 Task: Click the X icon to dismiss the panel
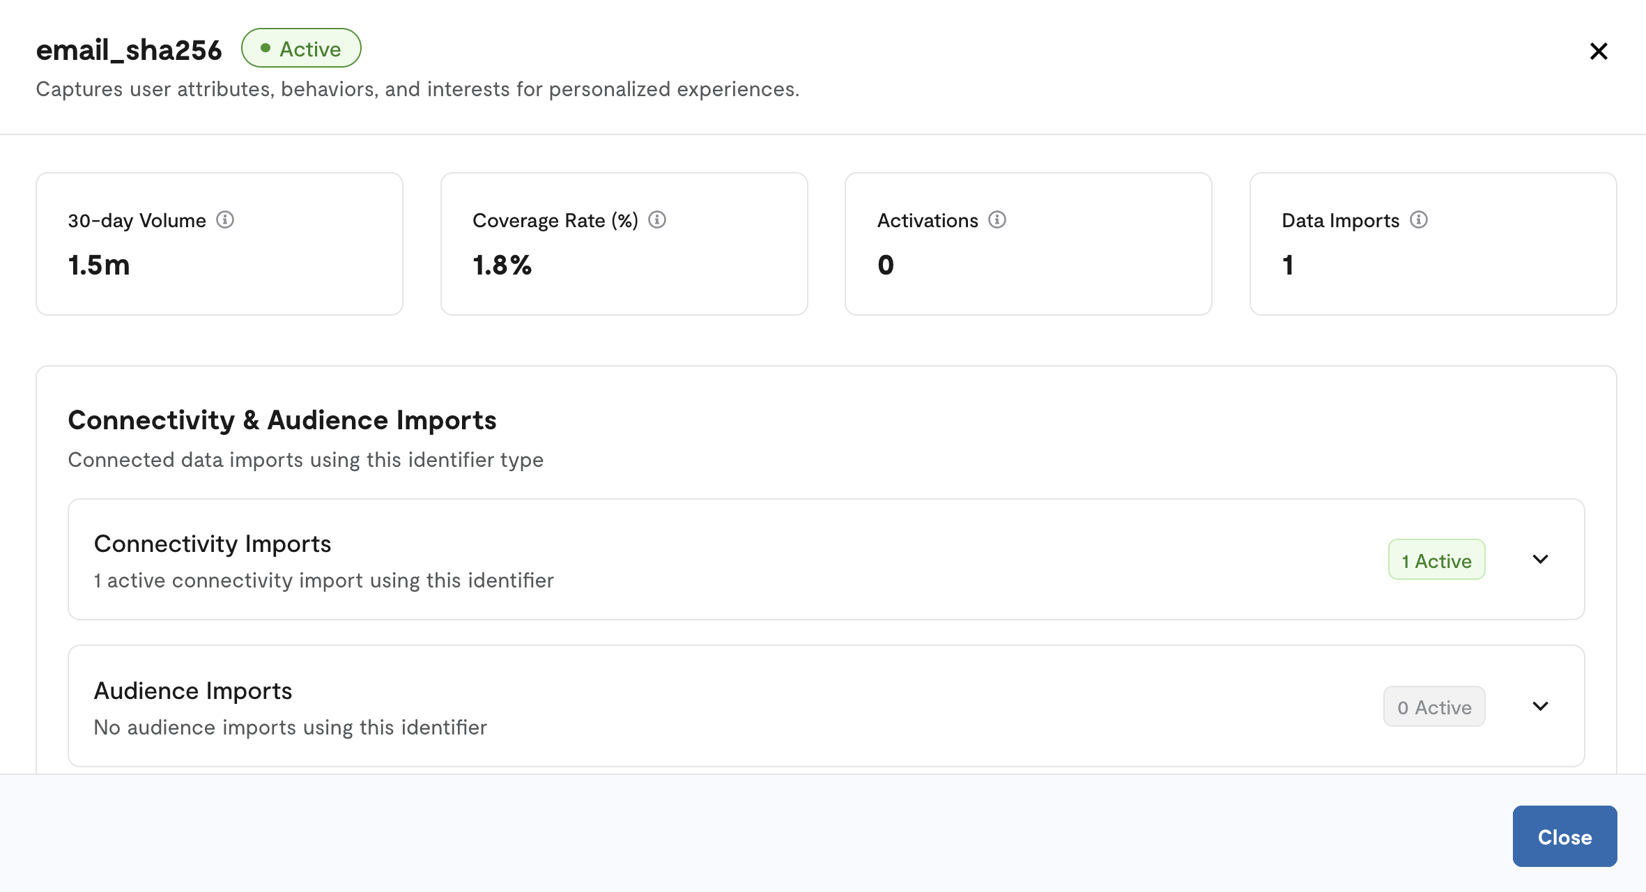[1599, 51]
